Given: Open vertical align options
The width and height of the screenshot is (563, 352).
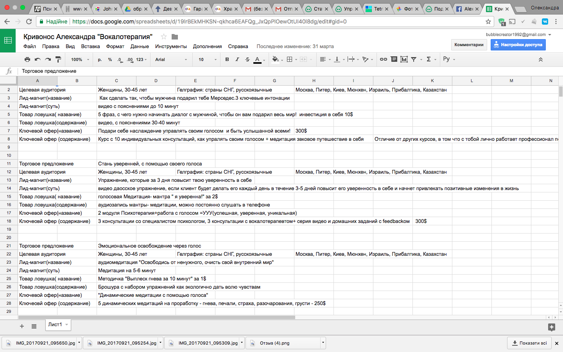Looking at the screenshot, I should [x=339, y=59].
